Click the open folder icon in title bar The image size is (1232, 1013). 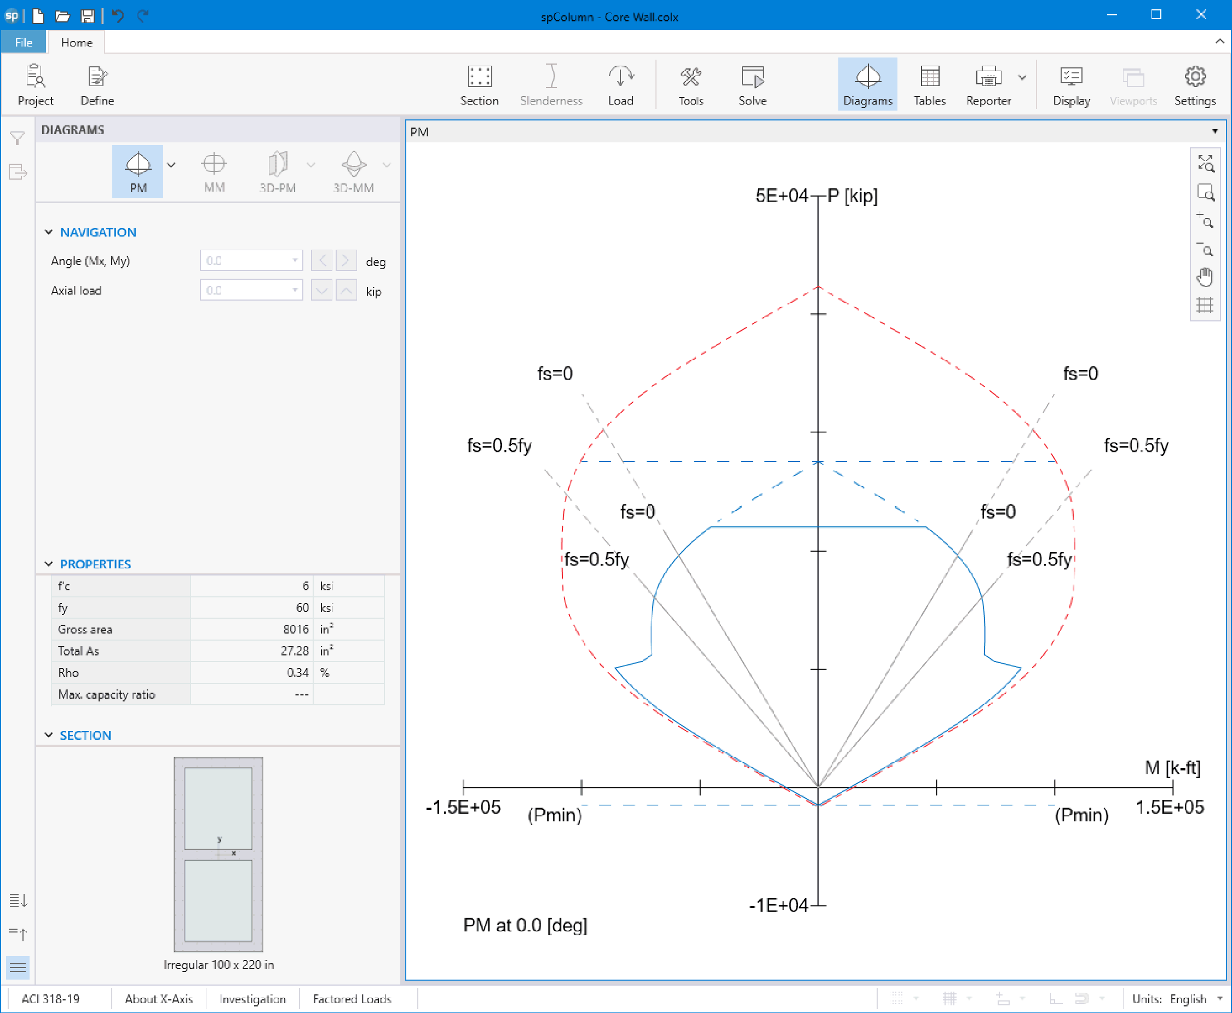point(62,16)
